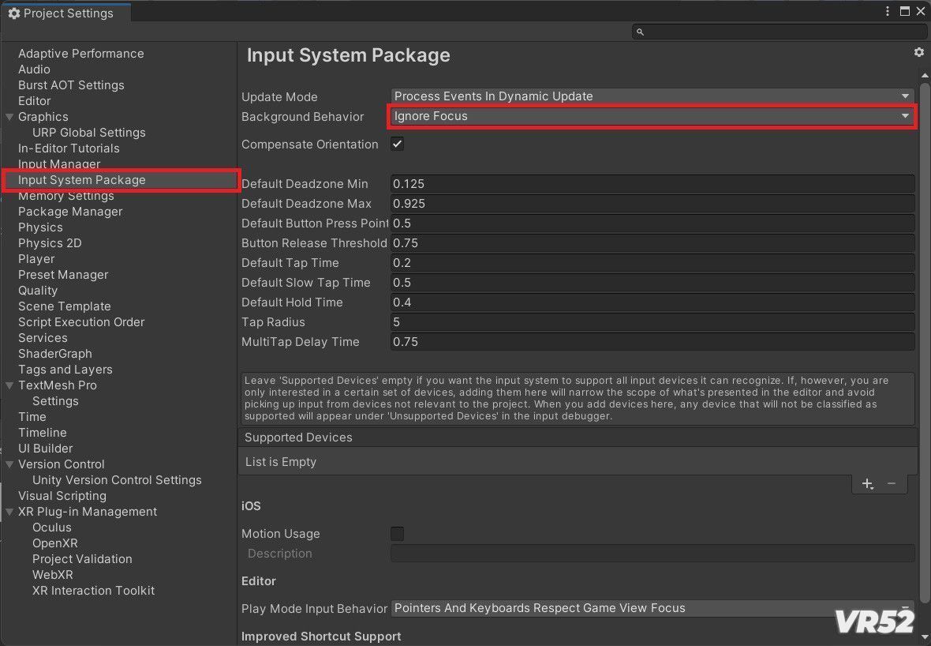The width and height of the screenshot is (931, 646).
Task: Select WebXR under XR Plug-in Management
Action: pos(53,575)
